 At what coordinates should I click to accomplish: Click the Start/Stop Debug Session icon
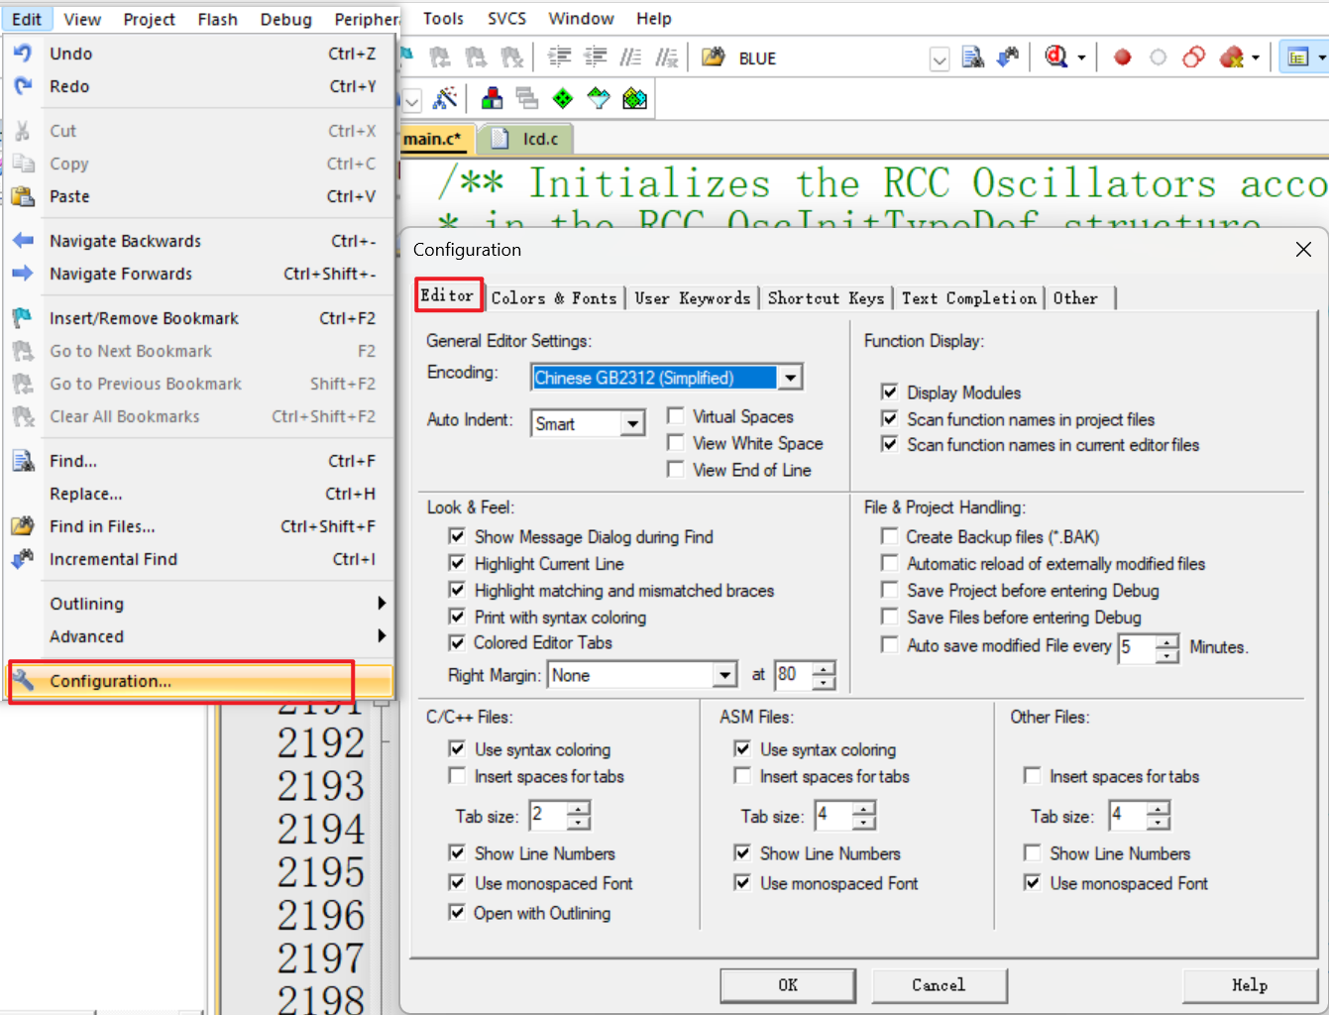[1055, 57]
